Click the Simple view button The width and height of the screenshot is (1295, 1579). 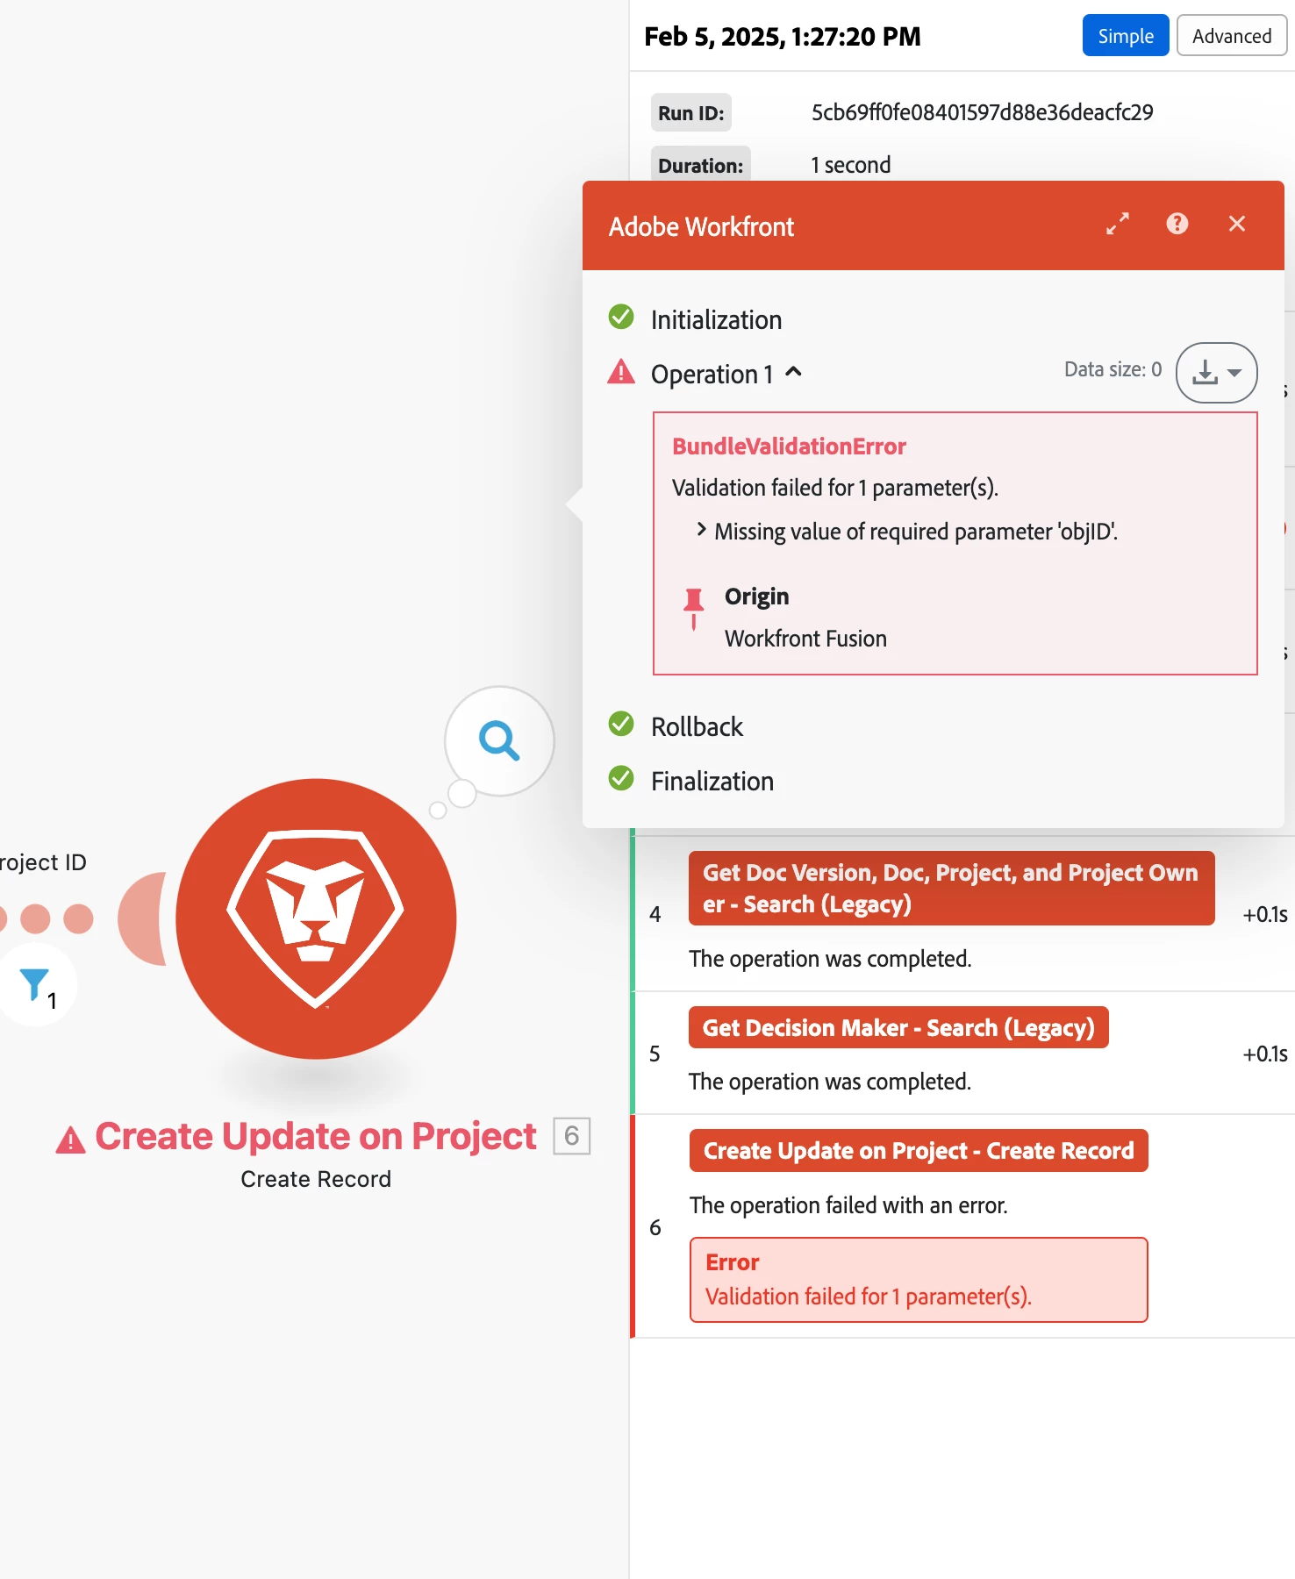coord(1125,36)
